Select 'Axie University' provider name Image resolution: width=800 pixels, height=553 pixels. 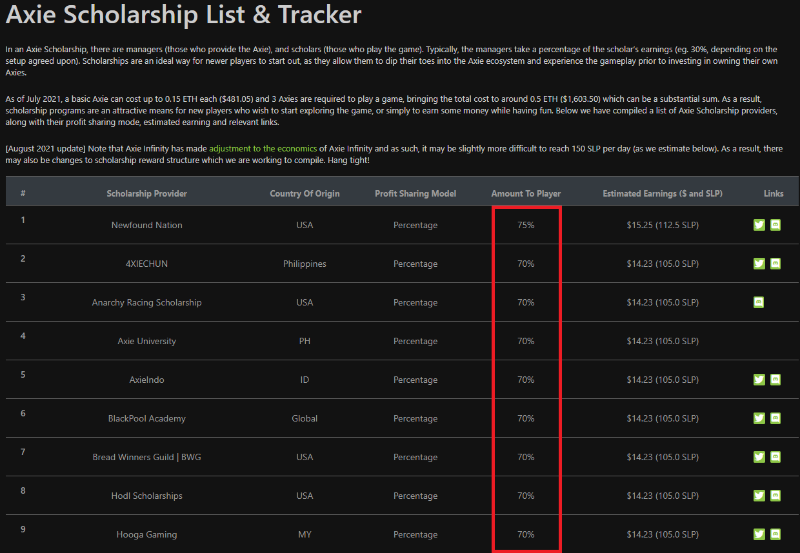click(147, 341)
